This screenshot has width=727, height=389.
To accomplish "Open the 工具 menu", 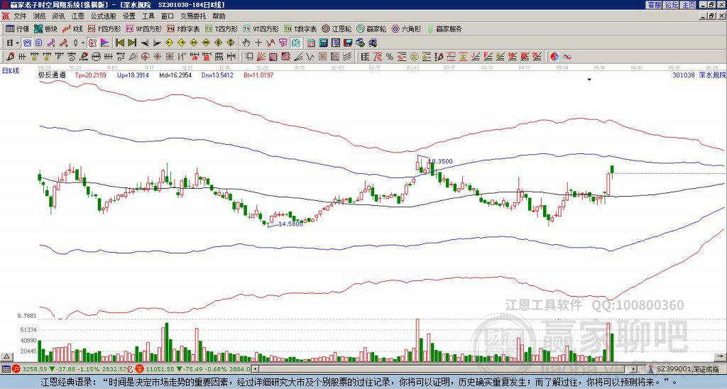I will (148, 16).
